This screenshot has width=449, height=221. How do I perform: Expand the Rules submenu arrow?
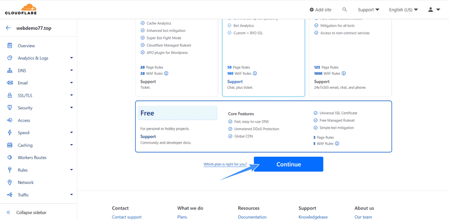pyautogui.click(x=71, y=170)
